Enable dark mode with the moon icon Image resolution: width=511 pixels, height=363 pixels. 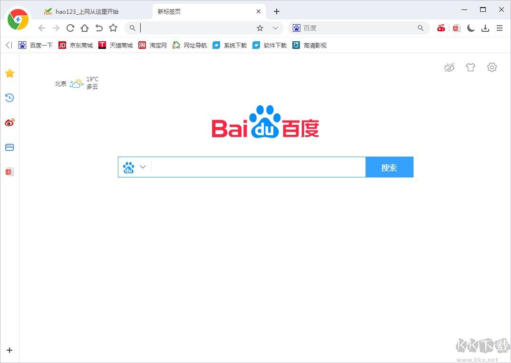(x=471, y=28)
